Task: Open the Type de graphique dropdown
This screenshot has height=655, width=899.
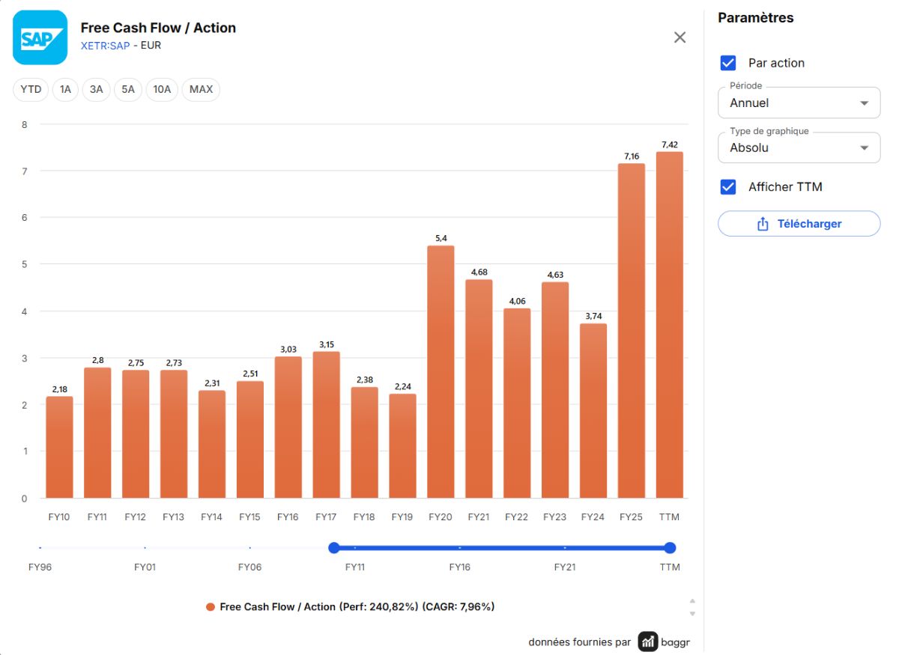Action: tap(799, 147)
